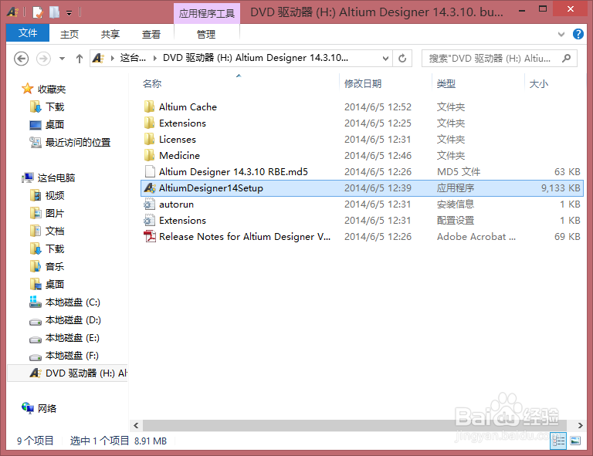Sort by the 大小 column header
Image resolution: width=593 pixels, height=456 pixels.
pos(538,83)
